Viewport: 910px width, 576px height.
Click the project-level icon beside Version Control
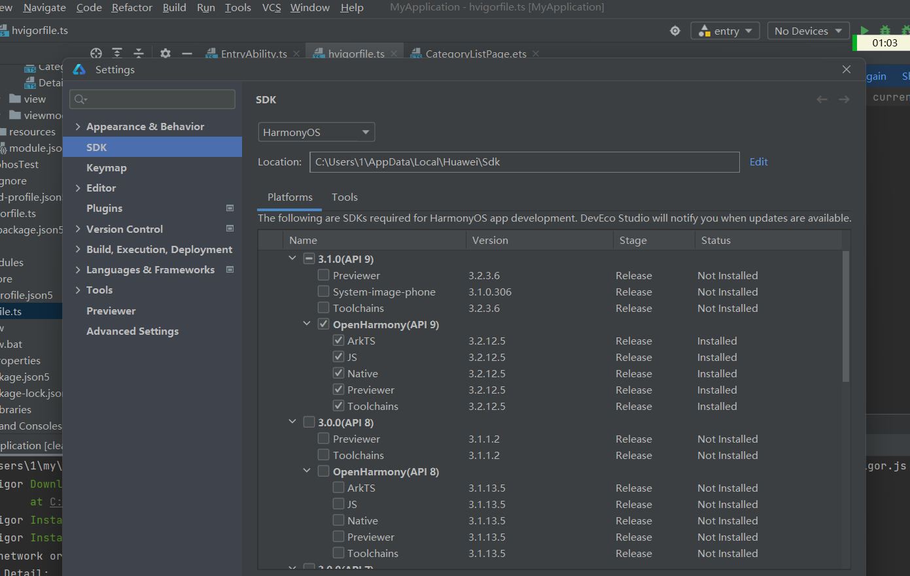click(230, 229)
